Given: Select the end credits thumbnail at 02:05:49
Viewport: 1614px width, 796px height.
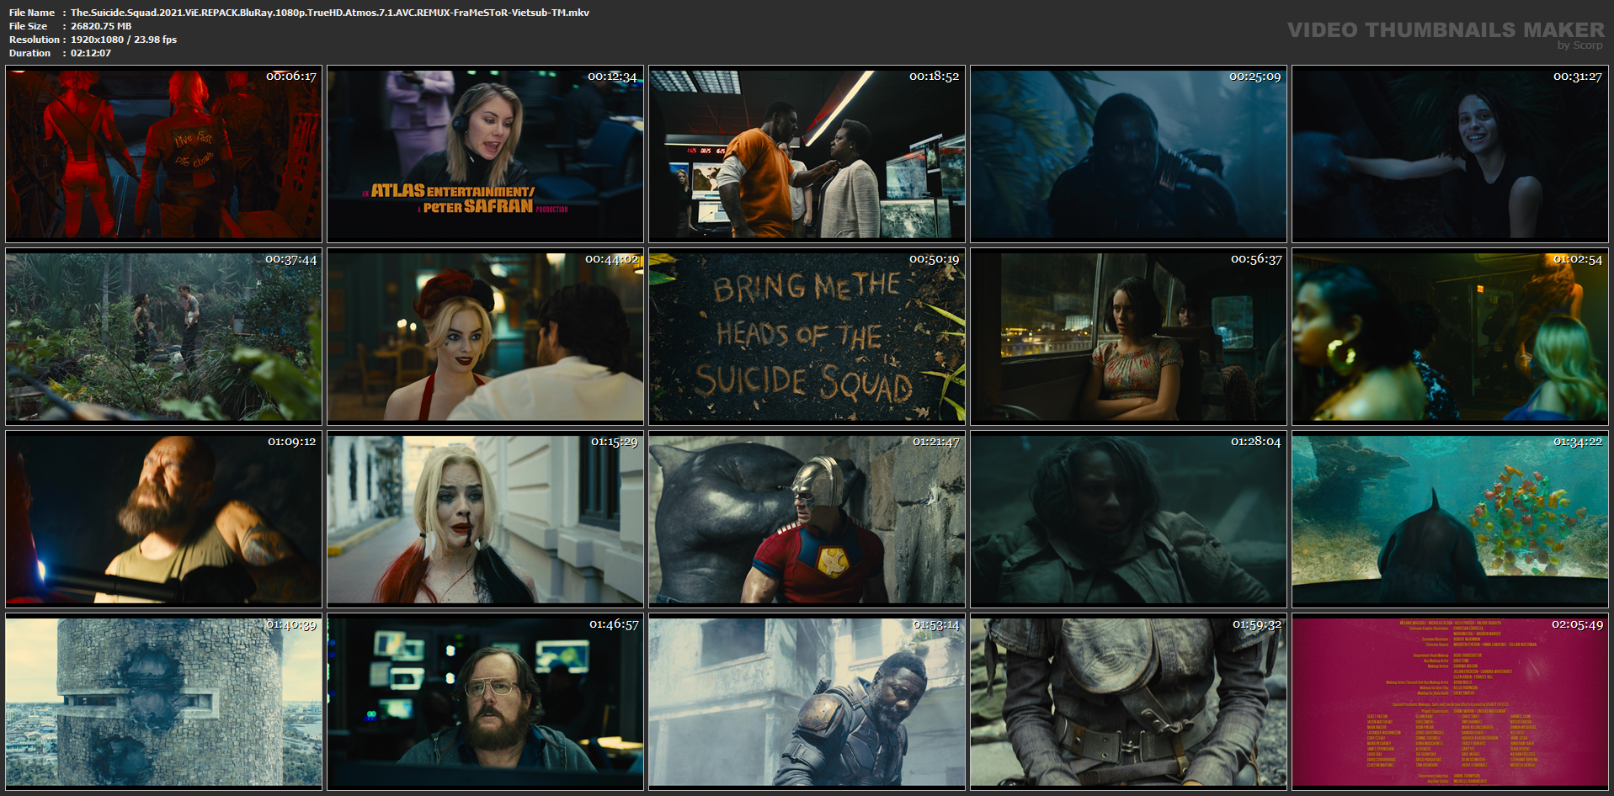Looking at the screenshot, I should 1450,702.
